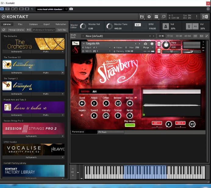Image resolution: width=211 pixels, height=188 pixels.
Task: Switch to the Database tab
Action: coord(33,24)
